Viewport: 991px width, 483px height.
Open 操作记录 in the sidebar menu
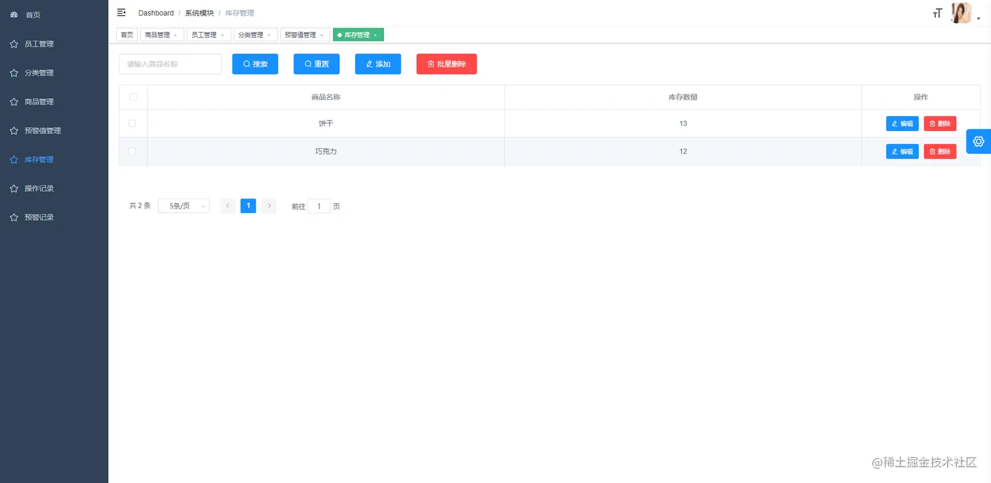[x=54, y=188]
